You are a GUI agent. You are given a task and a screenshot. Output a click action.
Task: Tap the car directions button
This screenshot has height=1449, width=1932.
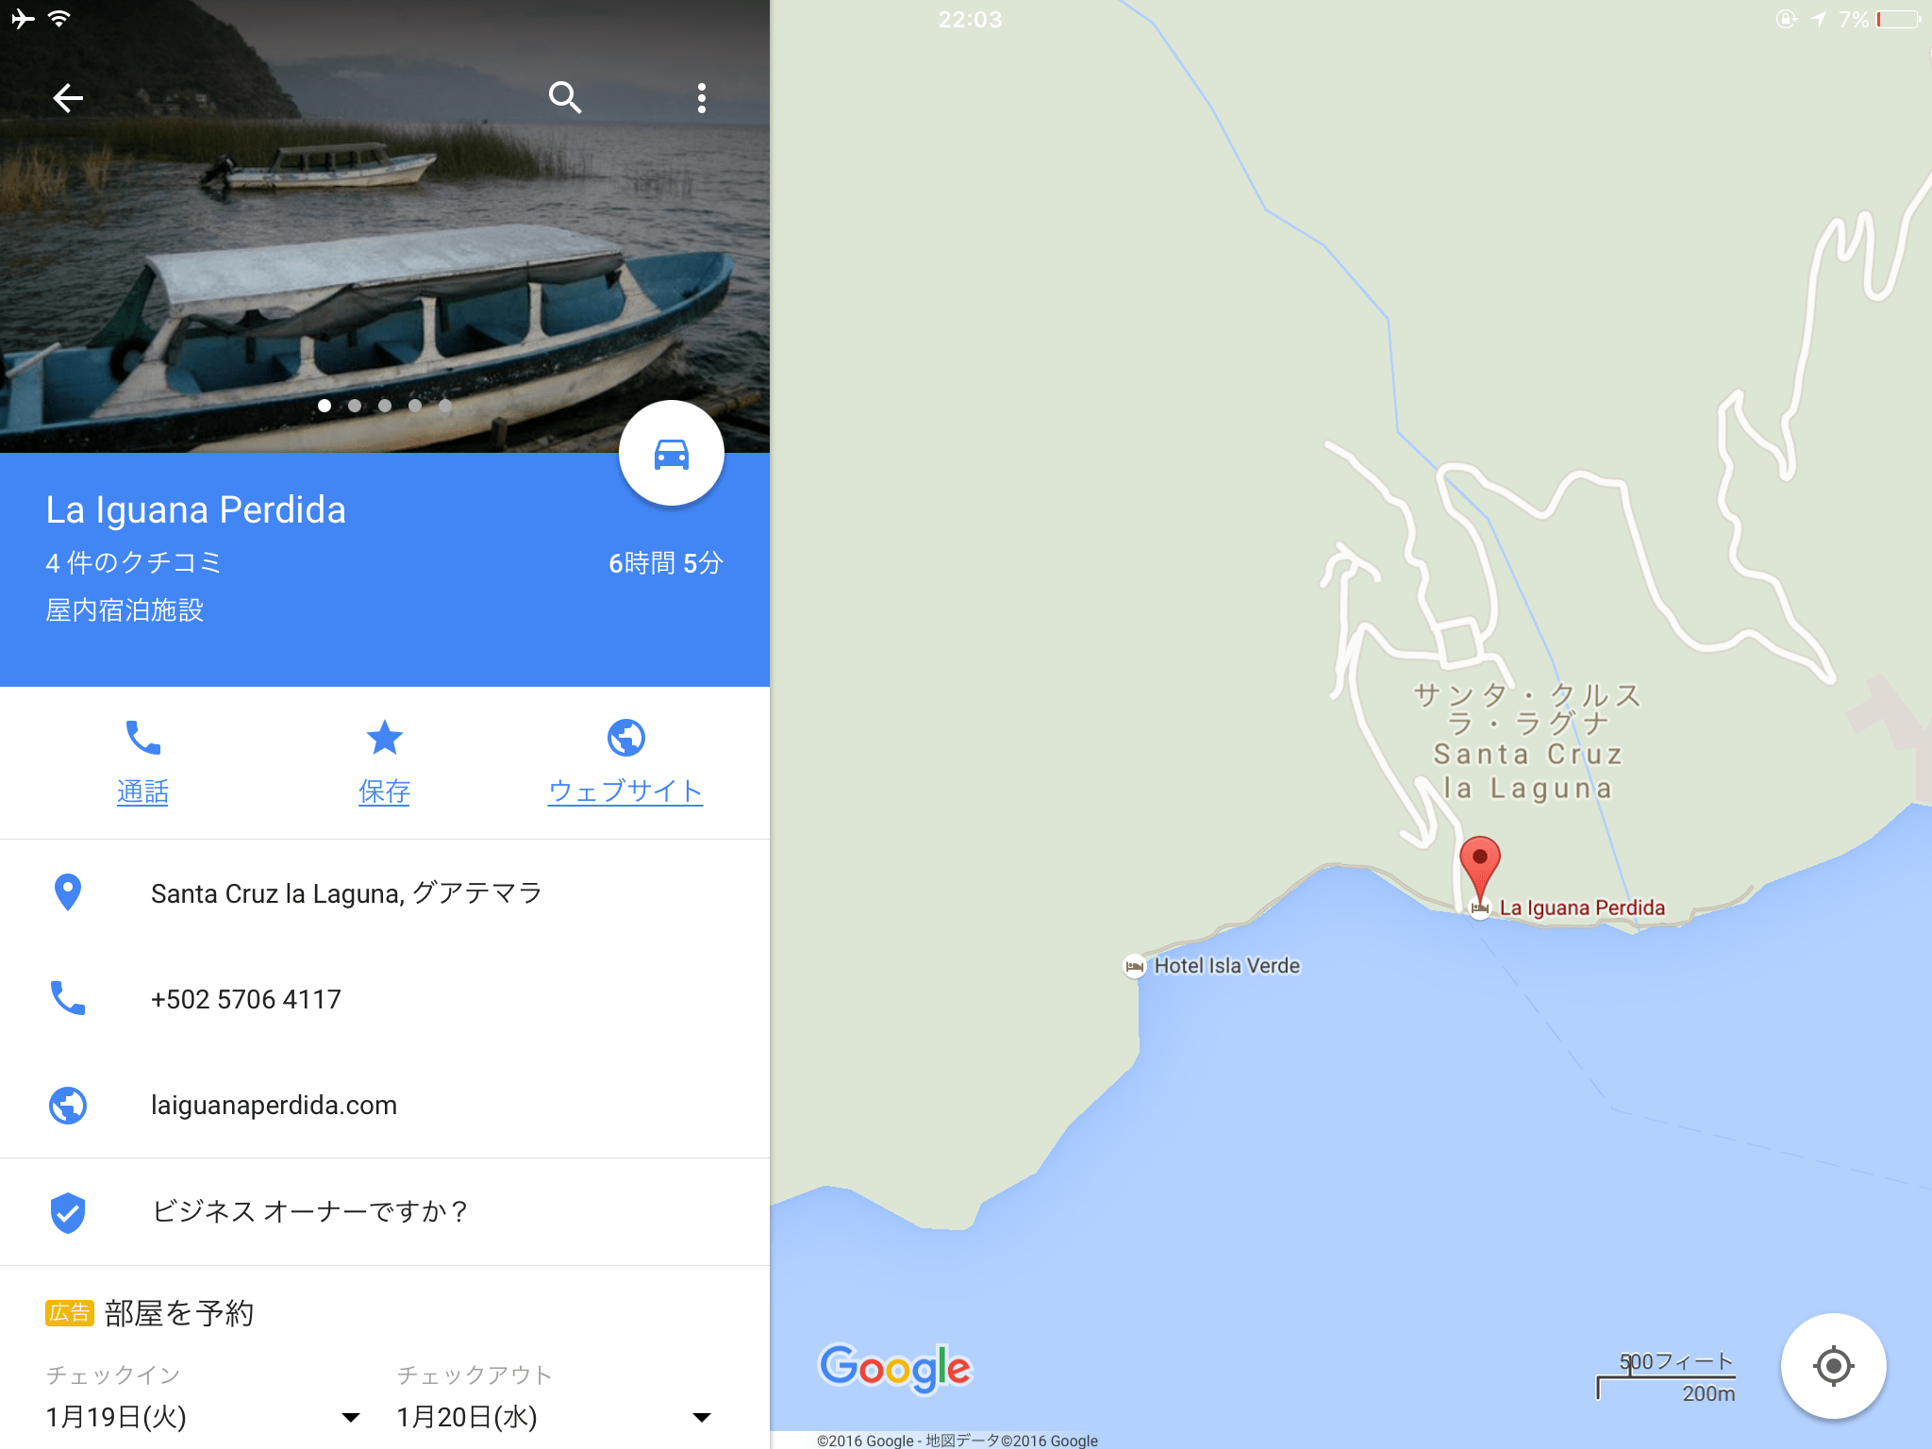pos(671,454)
